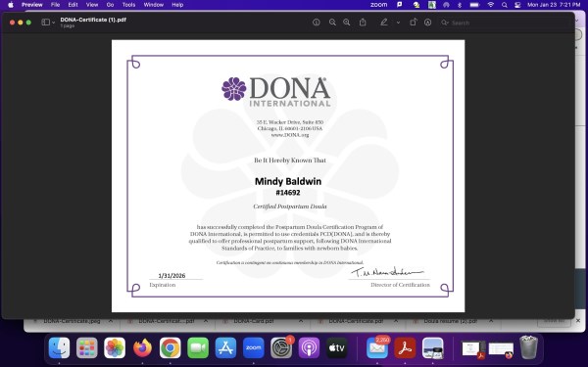Open the Tools menu
Viewport: 588px width, 367px height.
click(x=128, y=5)
